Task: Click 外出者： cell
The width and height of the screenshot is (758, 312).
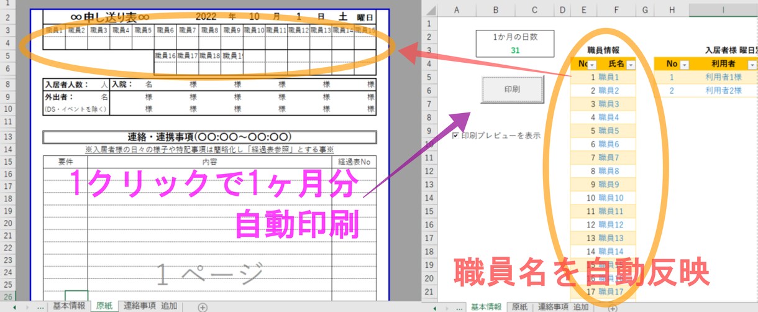Action: click(x=60, y=97)
